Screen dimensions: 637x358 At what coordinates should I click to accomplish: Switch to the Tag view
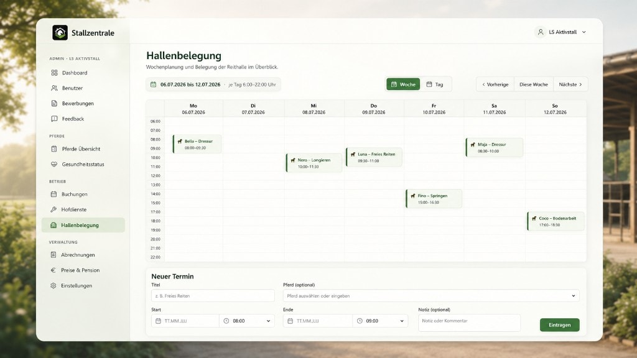435,85
